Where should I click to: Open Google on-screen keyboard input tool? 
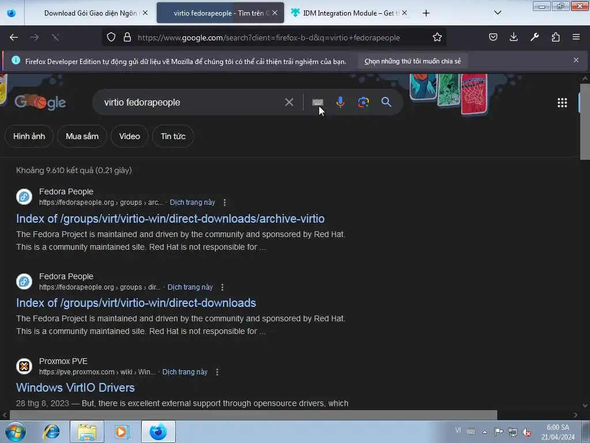pos(317,102)
